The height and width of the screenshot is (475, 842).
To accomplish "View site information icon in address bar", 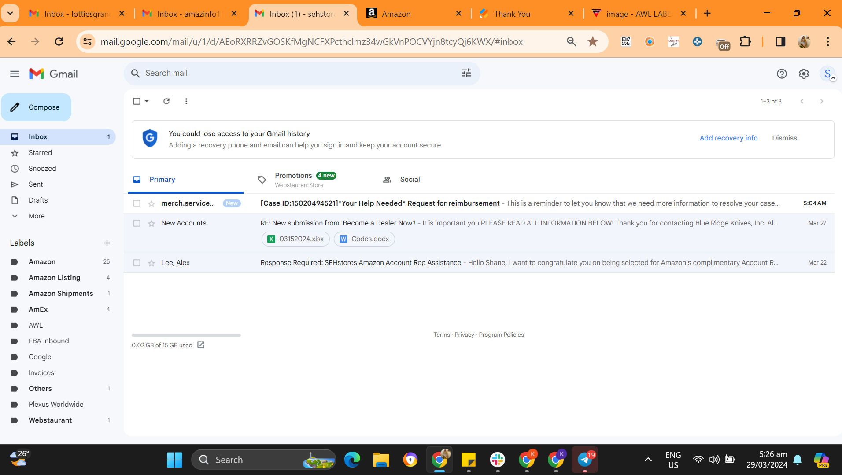I will coord(88,41).
